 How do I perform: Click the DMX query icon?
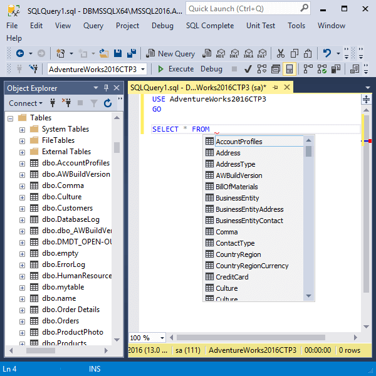coord(234,53)
